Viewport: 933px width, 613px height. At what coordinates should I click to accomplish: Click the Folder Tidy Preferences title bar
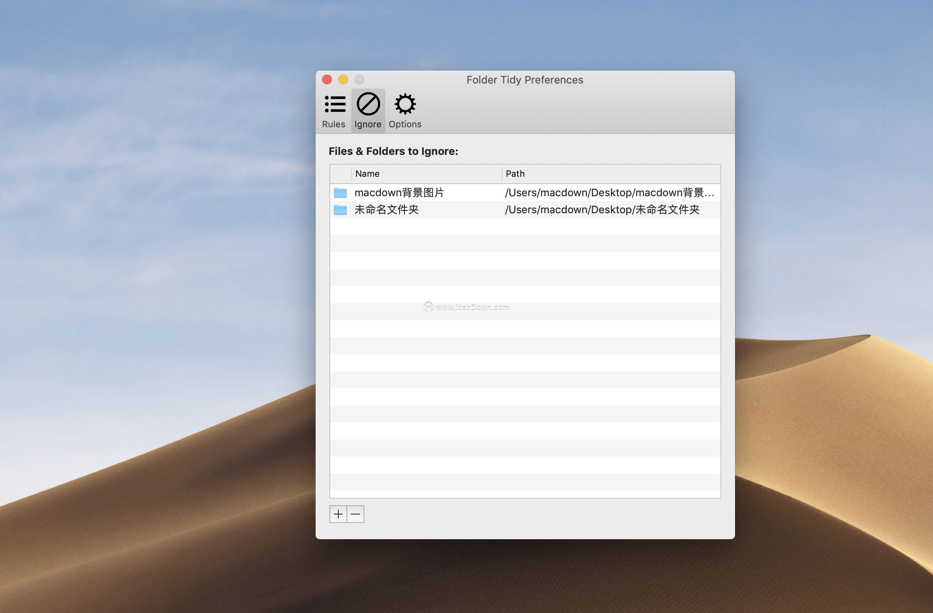coord(525,79)
